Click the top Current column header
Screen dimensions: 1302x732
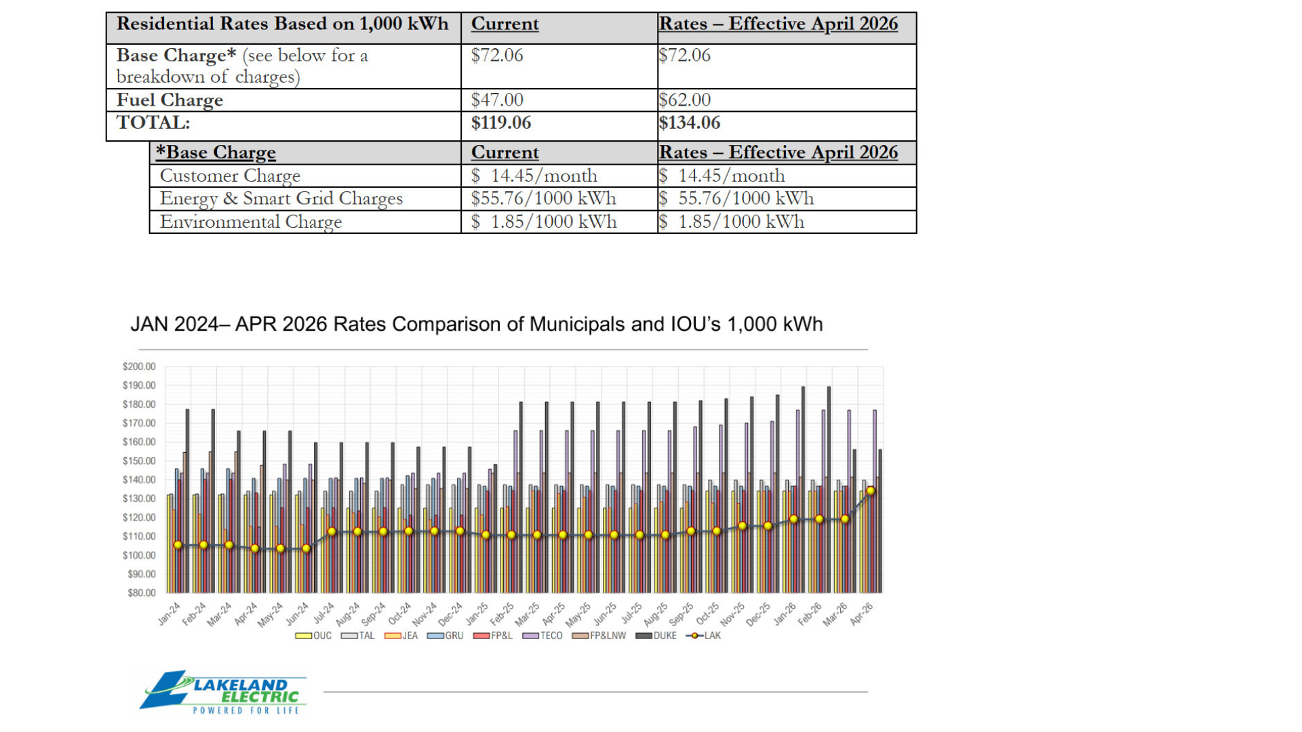tap(505, 24)
